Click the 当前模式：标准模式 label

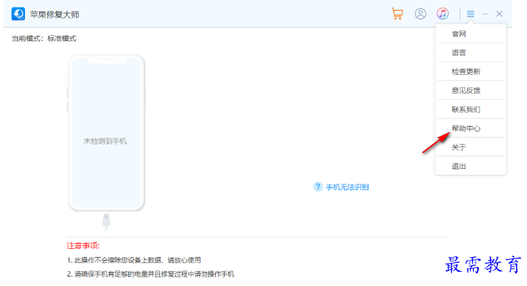(x=44, y=38)
